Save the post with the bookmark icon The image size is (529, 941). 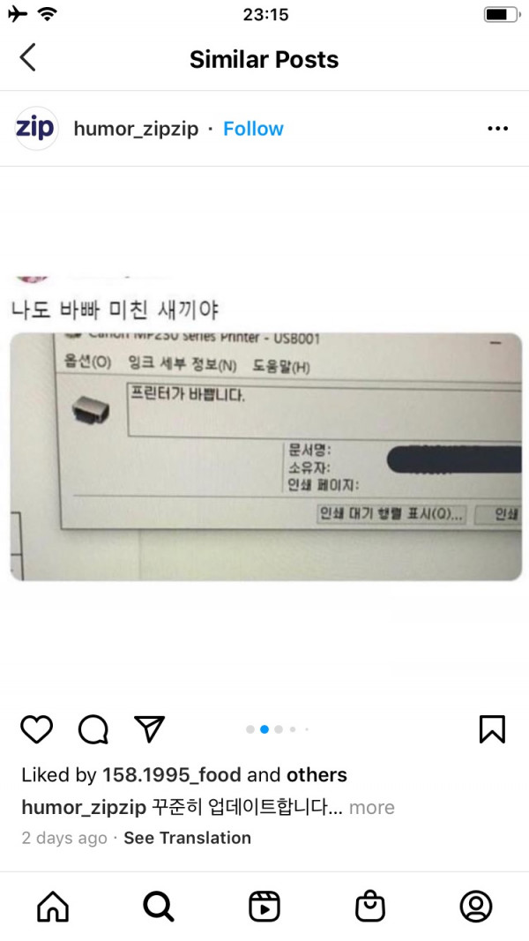click(493, 729)
